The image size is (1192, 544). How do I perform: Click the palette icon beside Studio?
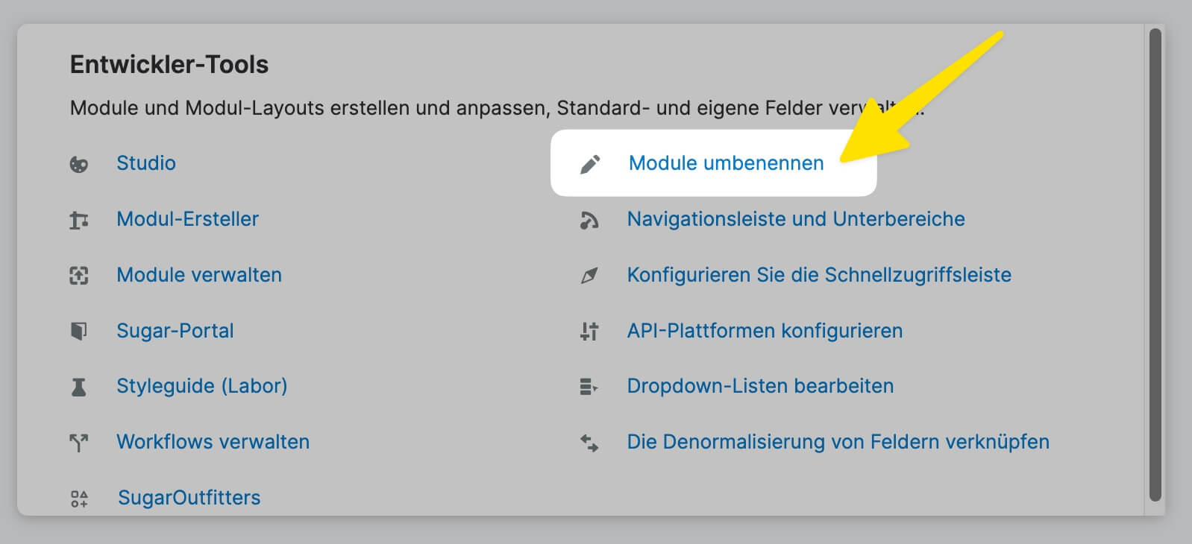coord(78,164)
